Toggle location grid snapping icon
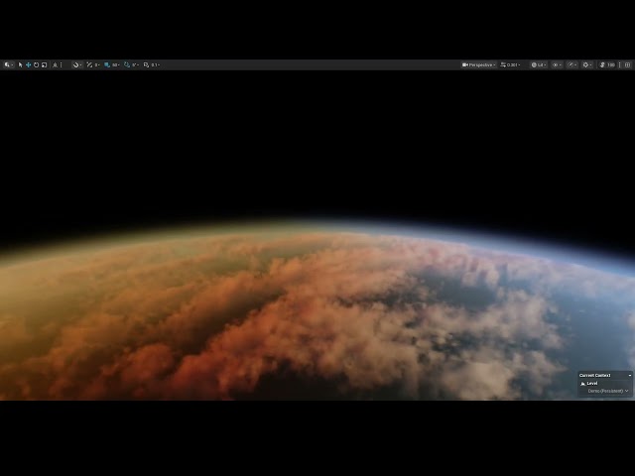This screenshot has height=476, width=635. tap(107, 64)
